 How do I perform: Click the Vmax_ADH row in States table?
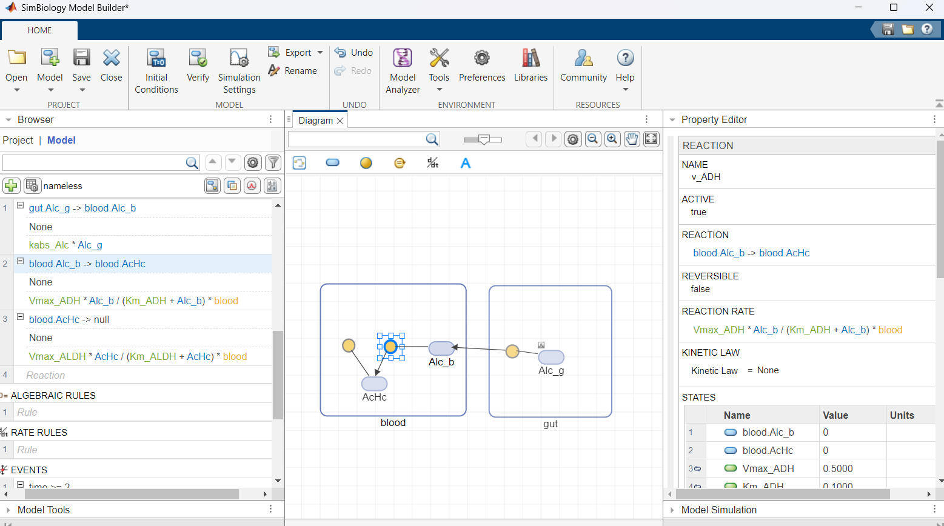[811, 468]
